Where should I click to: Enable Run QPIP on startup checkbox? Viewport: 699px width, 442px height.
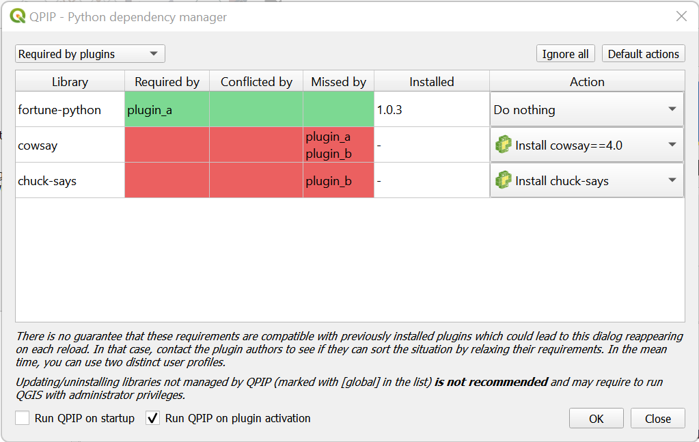tap(23, 418)
